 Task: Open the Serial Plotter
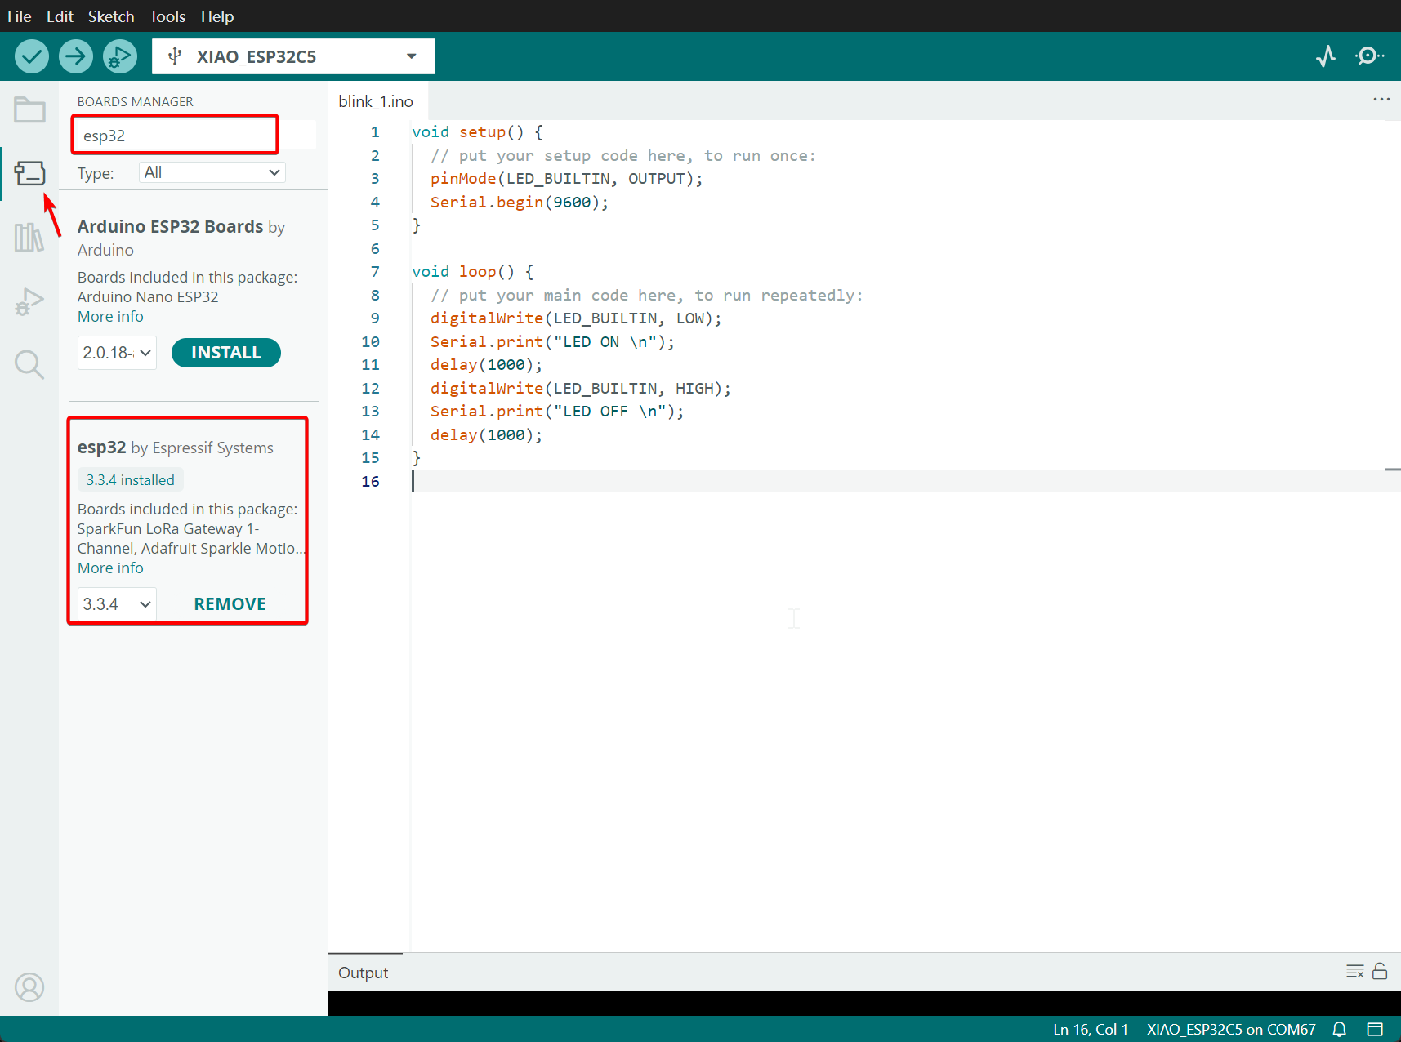click(1326, 56)
